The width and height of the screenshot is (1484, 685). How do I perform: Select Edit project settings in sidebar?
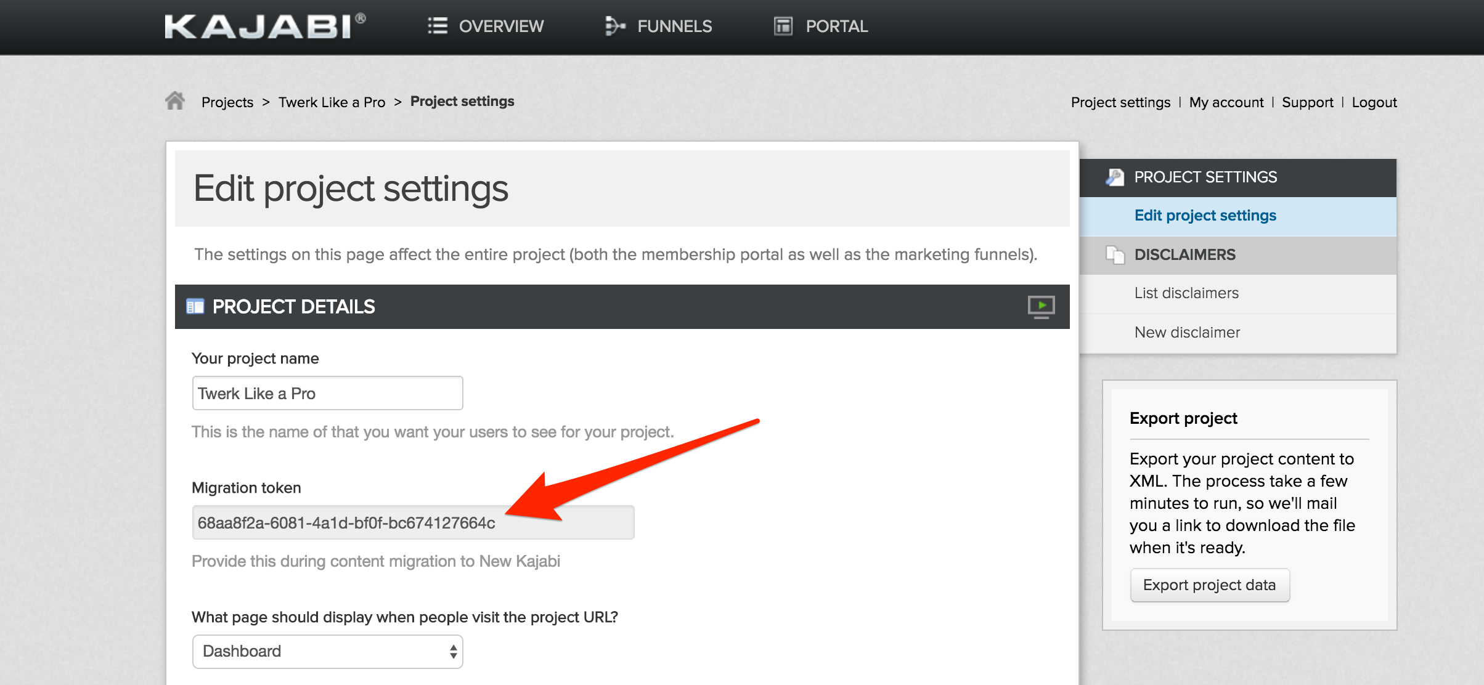[x=1205, y=216]
